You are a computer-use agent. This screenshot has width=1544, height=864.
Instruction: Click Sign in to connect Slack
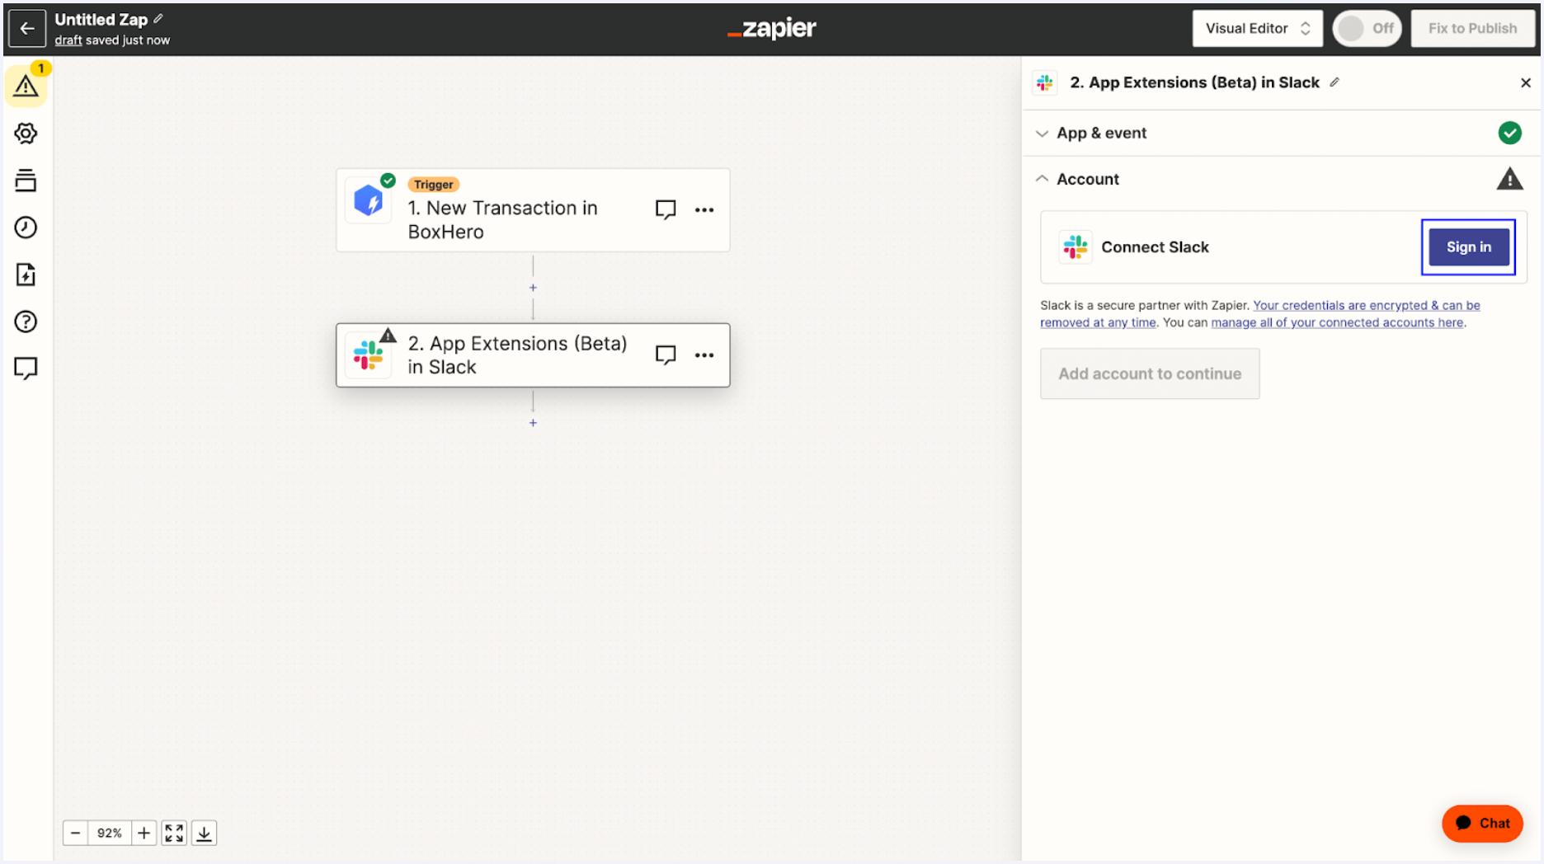click(x=1468, y=247)
